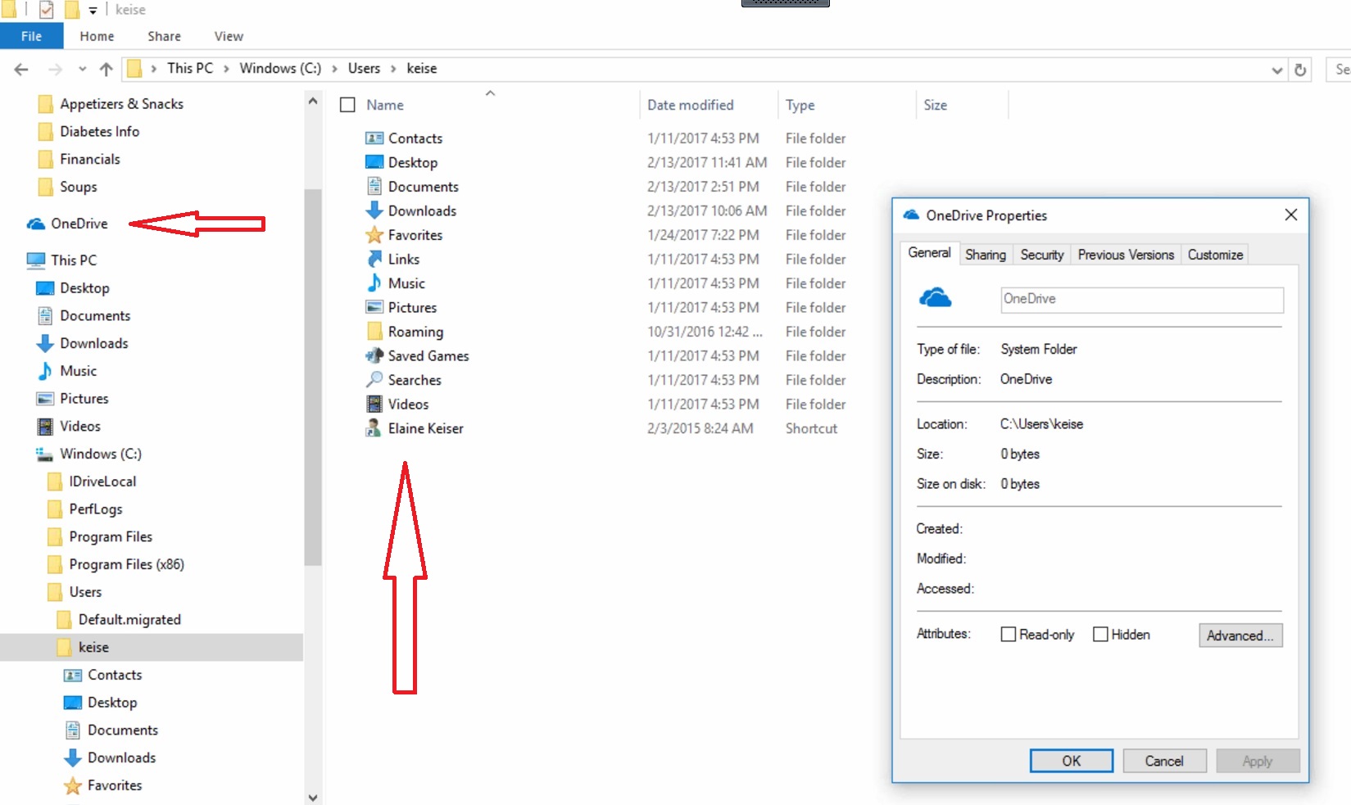Tick the Hidden attribute checkbox
The height and width of the screenshot is (805, 1351).
click(x=1100, y=635)
